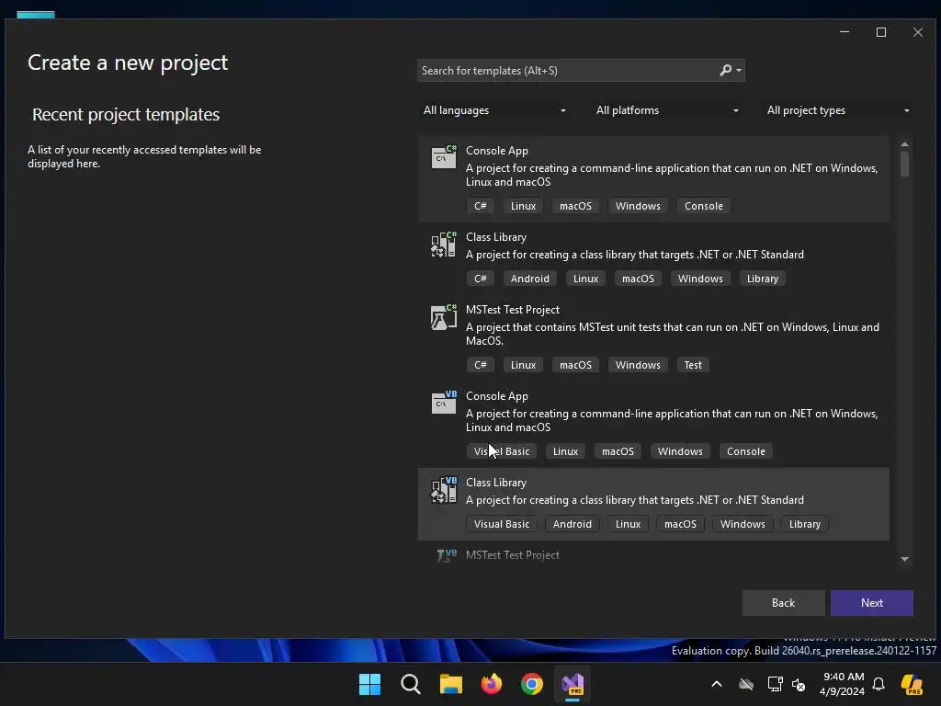Launch Google Chrome from taskbar
Viewport: 941px width, 706px height.
532,684
